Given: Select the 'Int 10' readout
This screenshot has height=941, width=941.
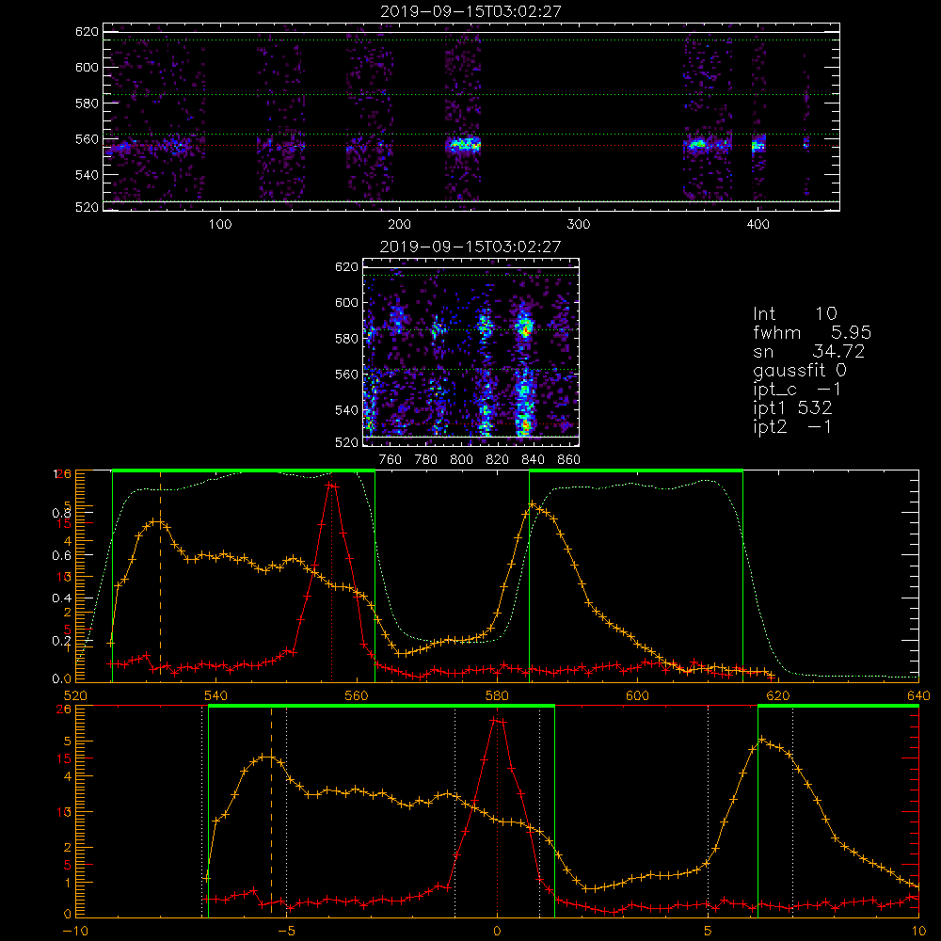Looking at the screenshot, I should pyautogui.click(x=794, y=313).
